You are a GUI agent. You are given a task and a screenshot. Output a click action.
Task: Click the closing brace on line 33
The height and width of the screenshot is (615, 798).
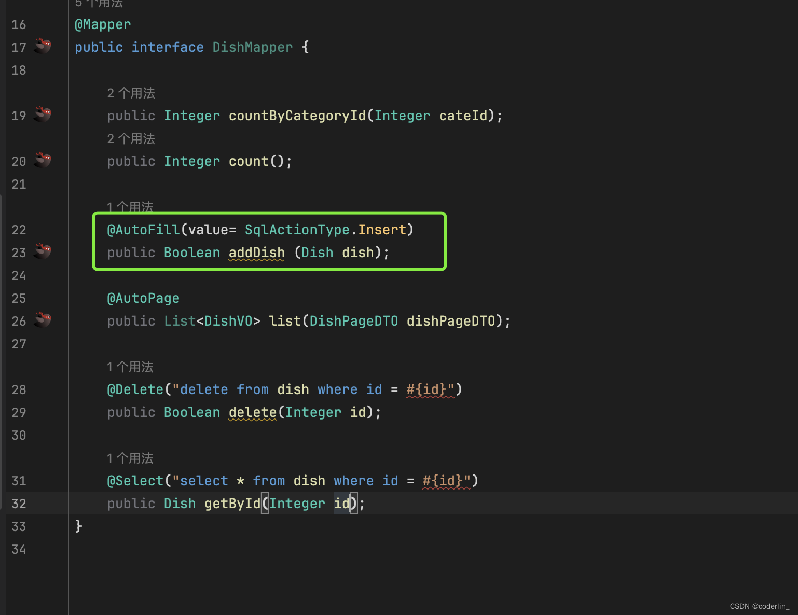[79, 526]
